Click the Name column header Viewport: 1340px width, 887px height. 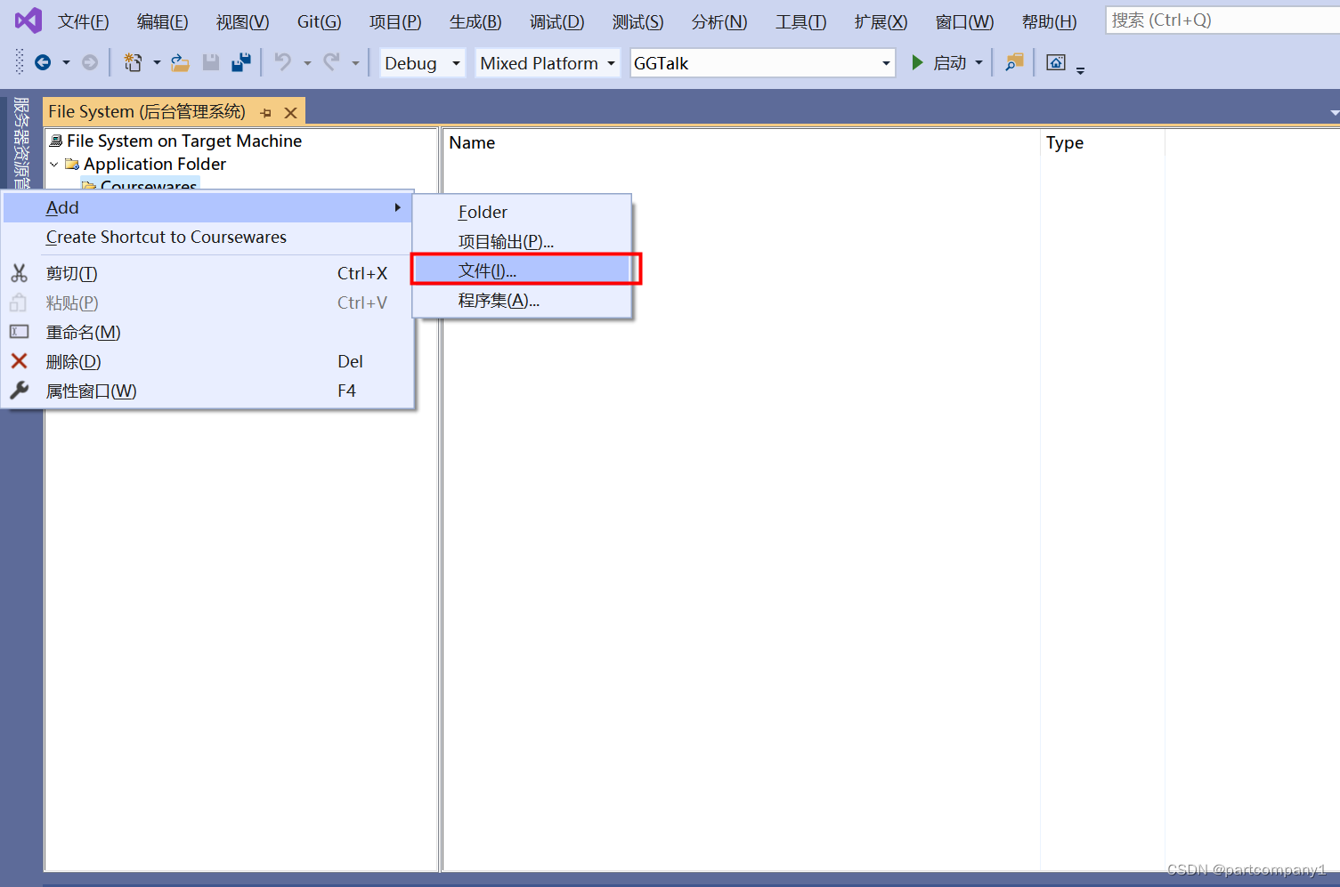pyautogui.click(x=472, y=142)
